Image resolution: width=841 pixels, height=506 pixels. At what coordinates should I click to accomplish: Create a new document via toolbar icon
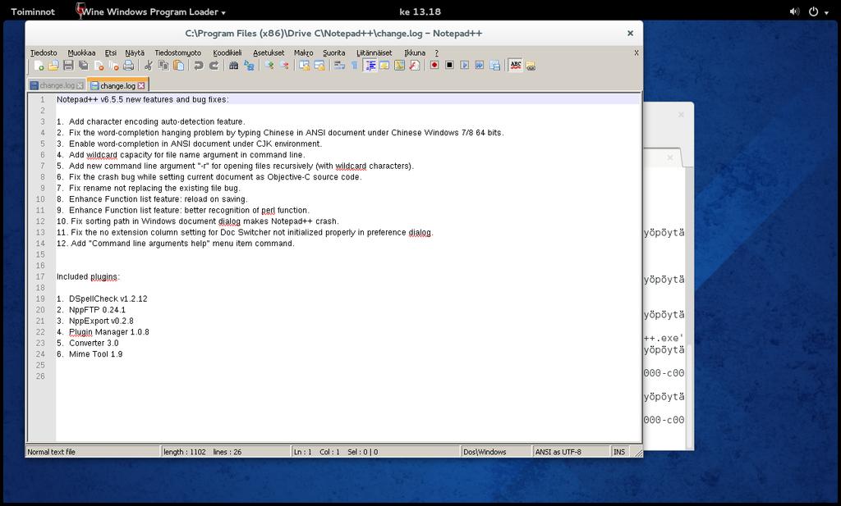39,66
